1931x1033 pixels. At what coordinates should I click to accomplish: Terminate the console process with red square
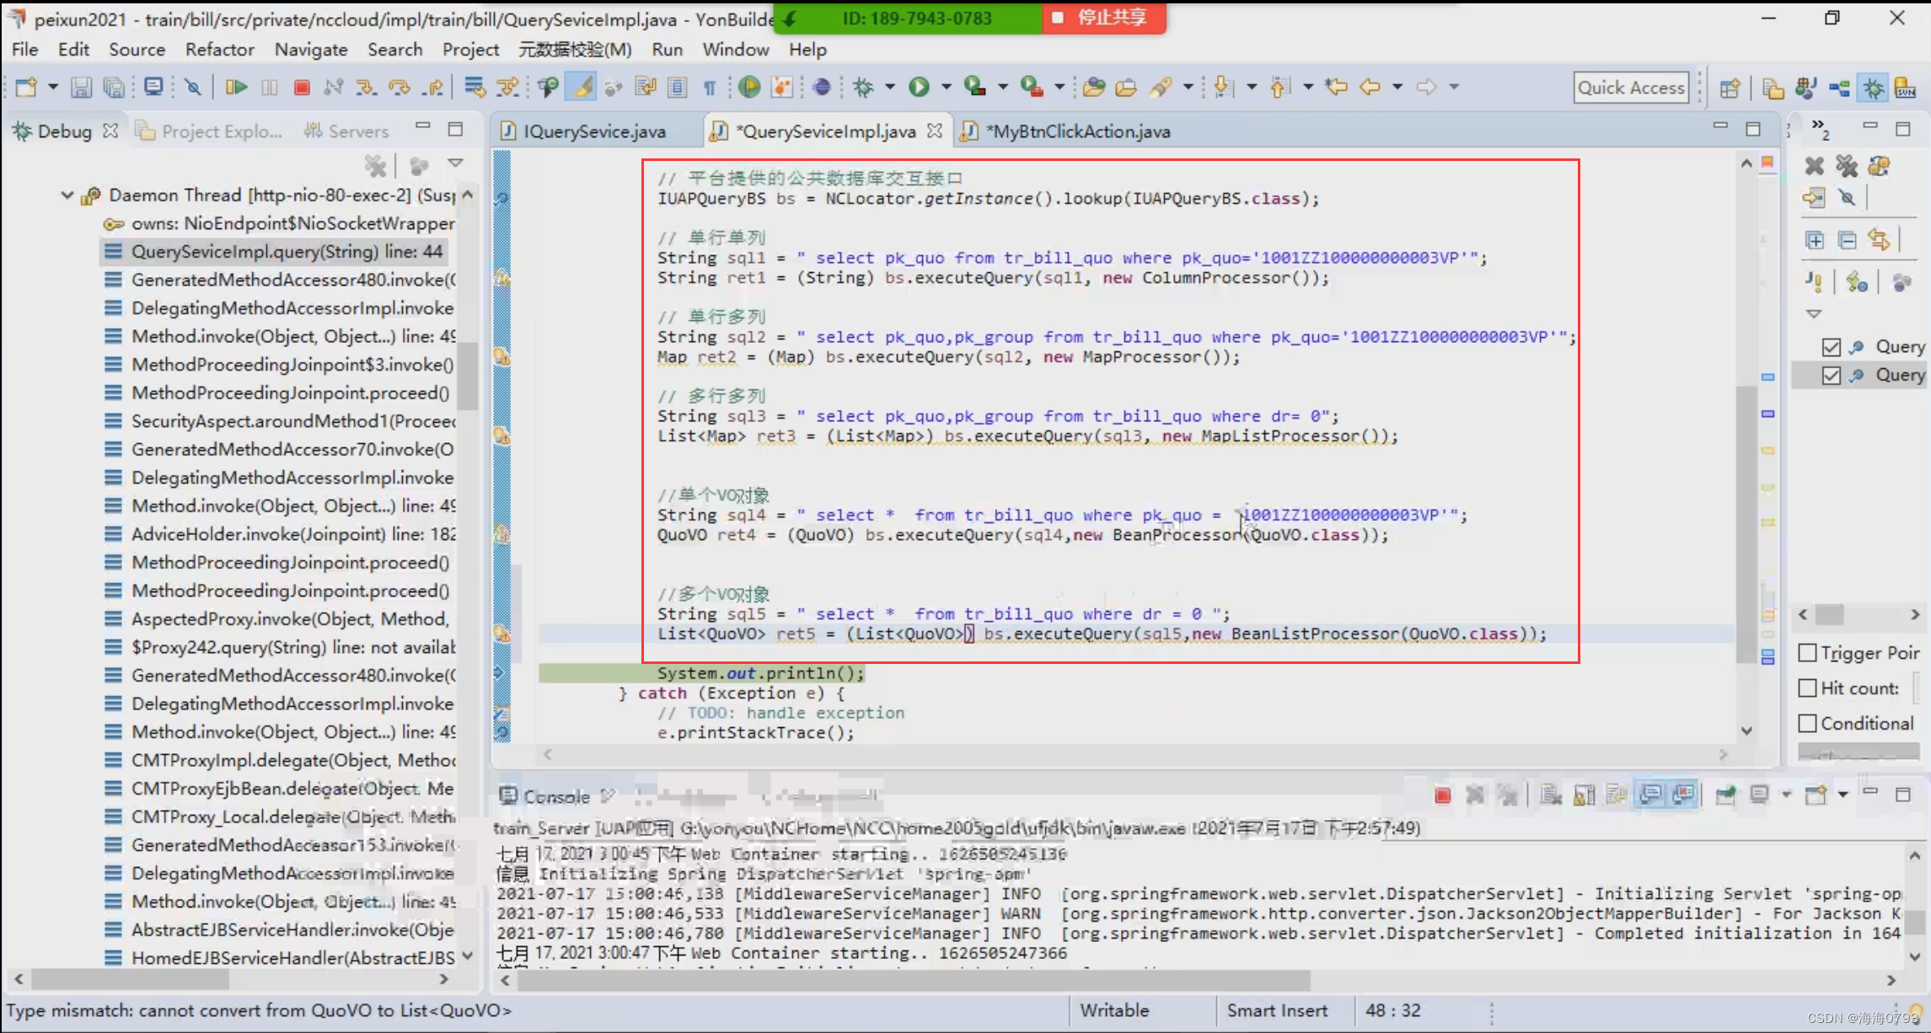pyautogui.click(x=1442, y=795)
